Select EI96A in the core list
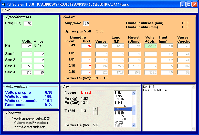199x135 pixels. (119, 93)
